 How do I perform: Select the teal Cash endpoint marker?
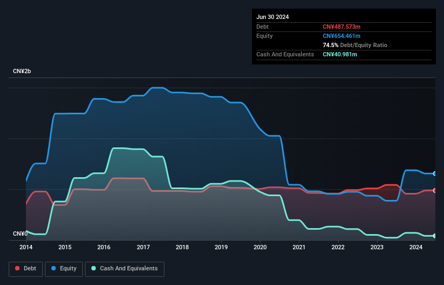point(435,236)
